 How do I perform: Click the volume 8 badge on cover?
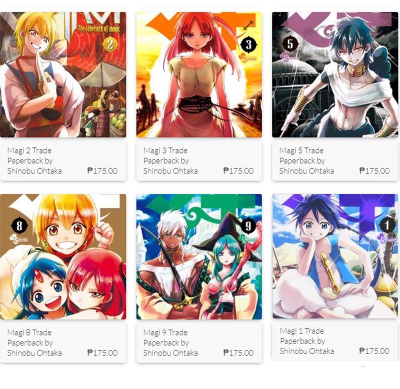coord(19,225)
